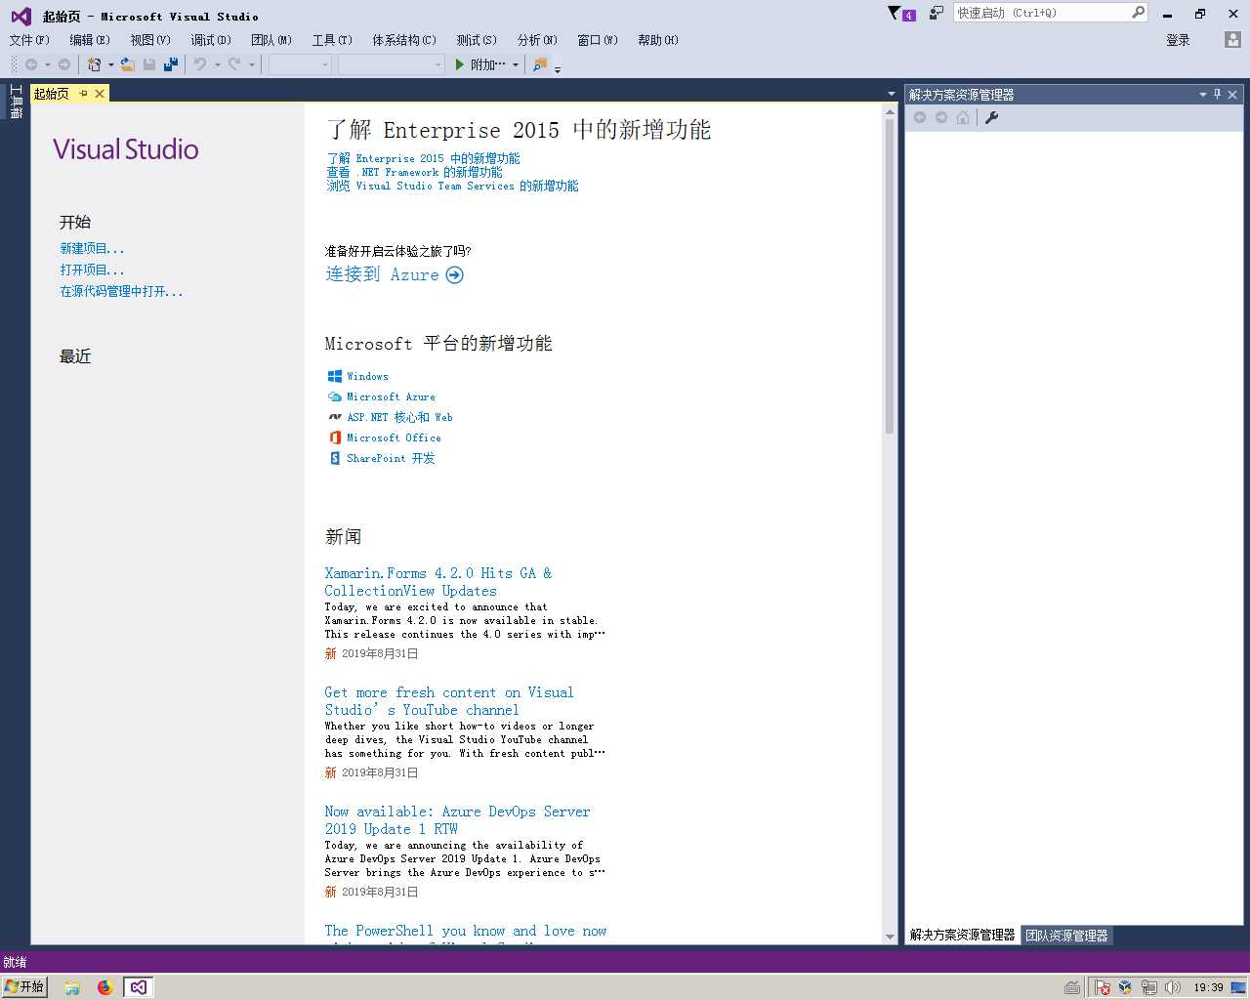Click the save all toolbar icon

171,64
